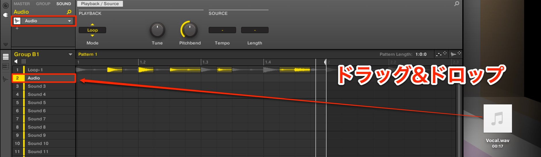Click timeline ruler position 1.3
The width and height of the screenshot is (541, 157).
tap(205, 62)
